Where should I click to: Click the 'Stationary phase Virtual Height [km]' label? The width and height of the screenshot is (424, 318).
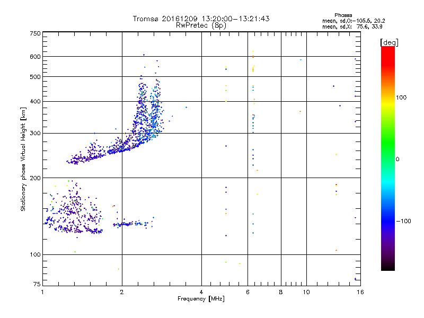point(23,160)
